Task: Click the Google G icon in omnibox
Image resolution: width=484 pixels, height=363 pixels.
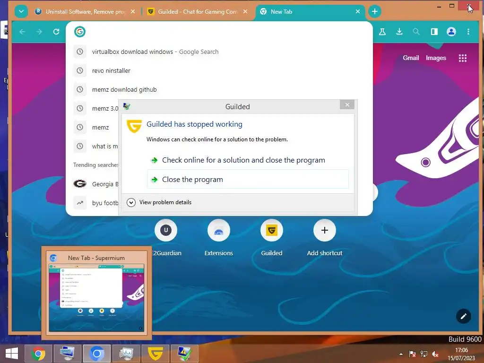Action: click(x=79, y=32)
